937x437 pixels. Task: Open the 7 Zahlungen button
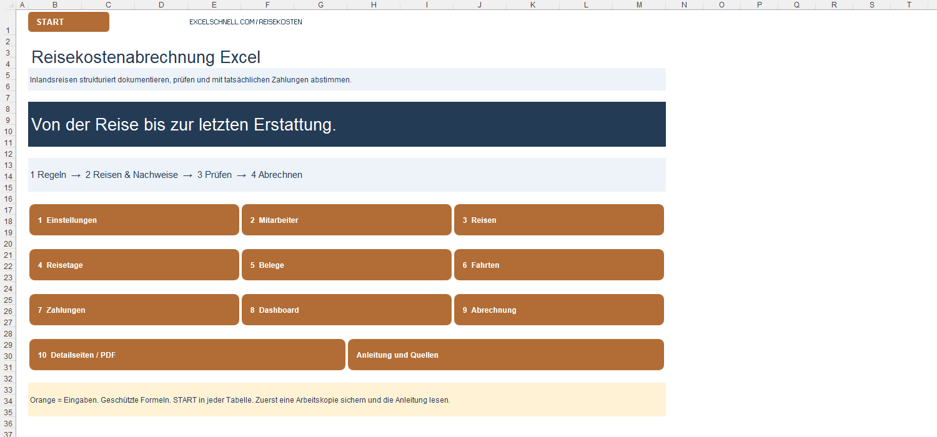coord(134,310)
